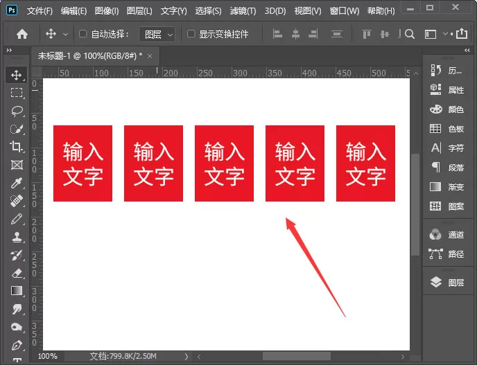Click align top edges icon

click(x=367, y=34)
